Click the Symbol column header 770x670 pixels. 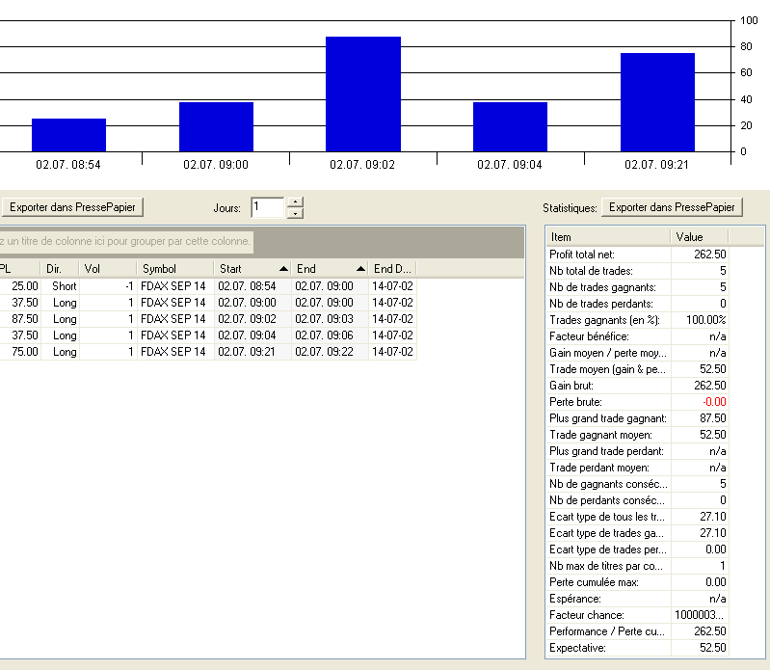[173, 269]
